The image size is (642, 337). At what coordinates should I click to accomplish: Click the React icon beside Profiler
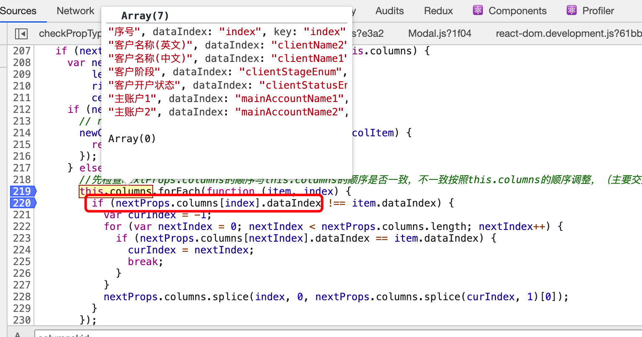click(x=571, y=10)
